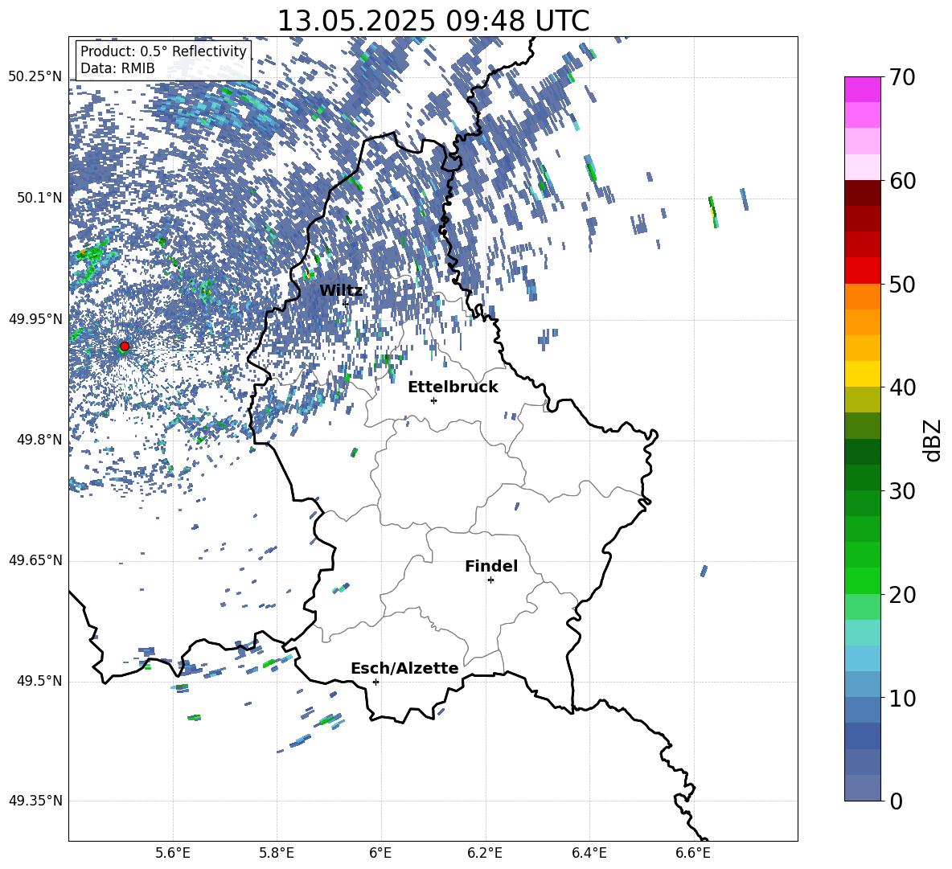The width and height of the screenshot is (952, 869).
Task: Click the red radar location dot
Action: pos(125,346)
